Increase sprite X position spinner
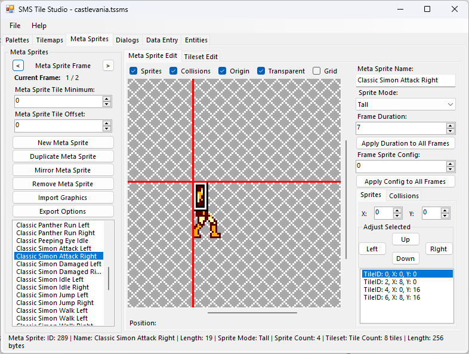Viewport: 469px width, 354px height. click(x=397, y=211)
